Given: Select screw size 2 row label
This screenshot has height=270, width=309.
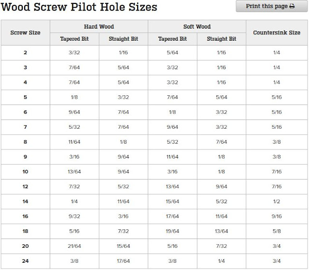Looking at the screenshot, I should tap(26, 53).
